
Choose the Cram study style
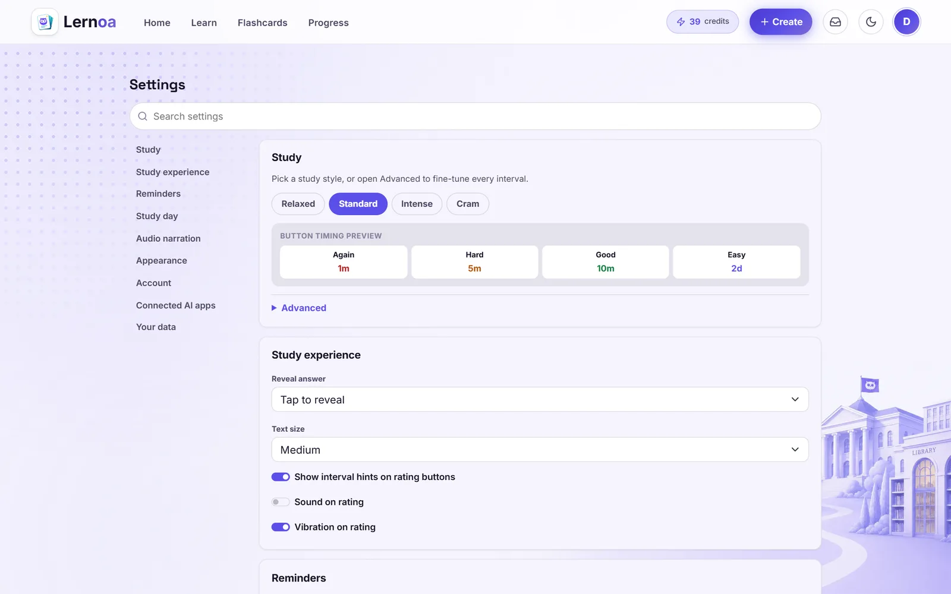[468, 204]
